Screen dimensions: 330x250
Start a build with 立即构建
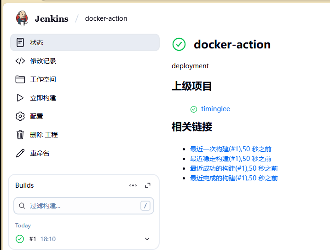(43, 98)
